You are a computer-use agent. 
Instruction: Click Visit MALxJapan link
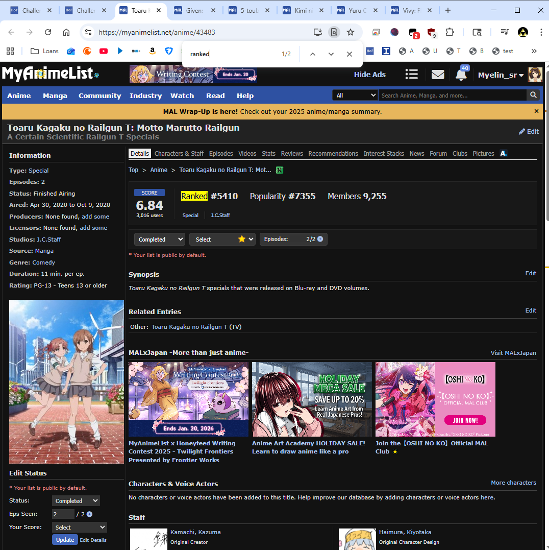tap(513, 353)
